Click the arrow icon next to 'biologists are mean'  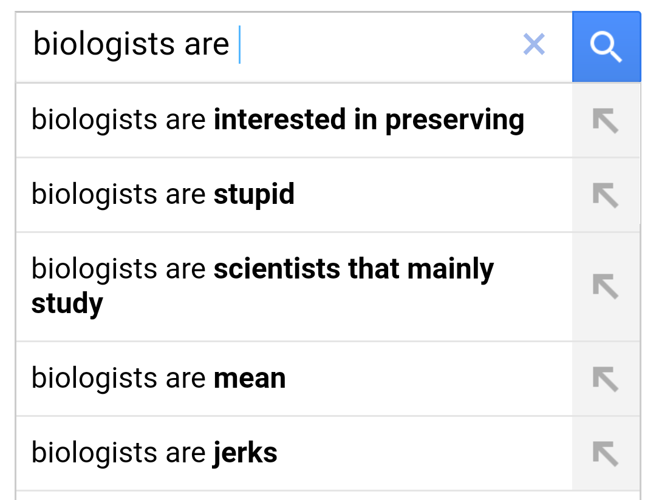pyautogui.click(x=606, y=379)
